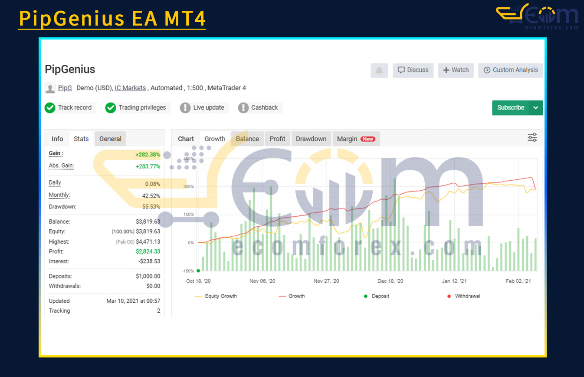Open the Margin chart tab

click(x=356, y=139)
